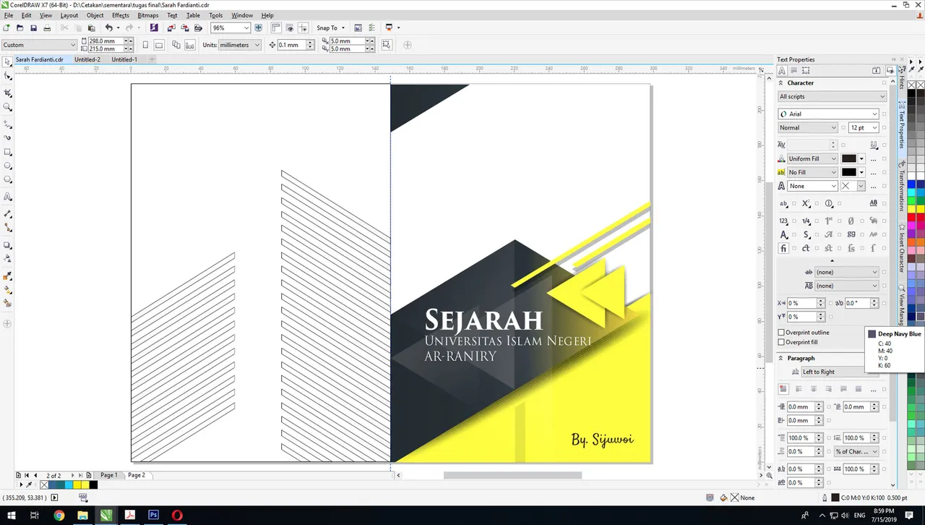Select the left paragraph alignment
This screenshot has width=925, height=525.
(x=799, y=389)
